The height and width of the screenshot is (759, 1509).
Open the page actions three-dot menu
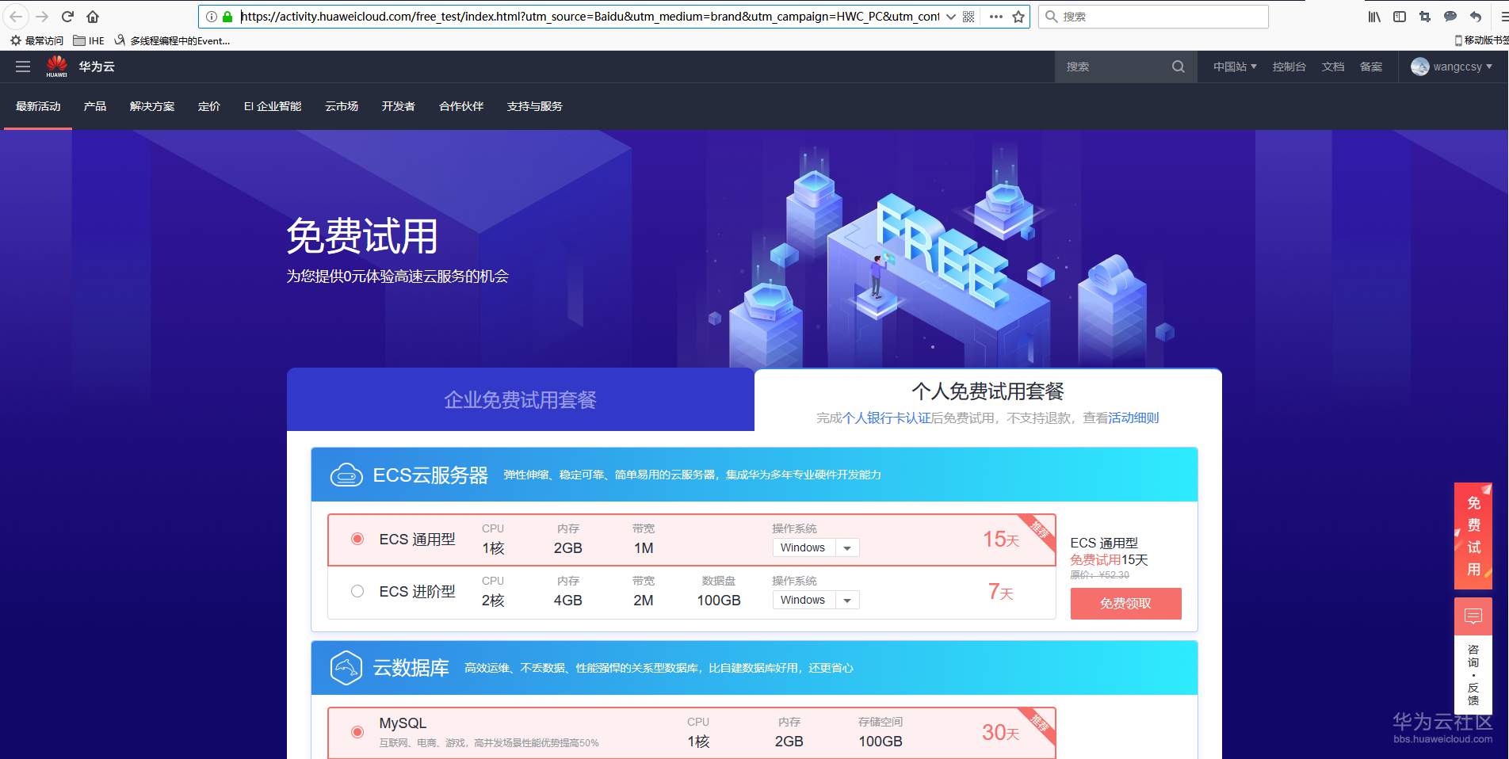(996, 17)
